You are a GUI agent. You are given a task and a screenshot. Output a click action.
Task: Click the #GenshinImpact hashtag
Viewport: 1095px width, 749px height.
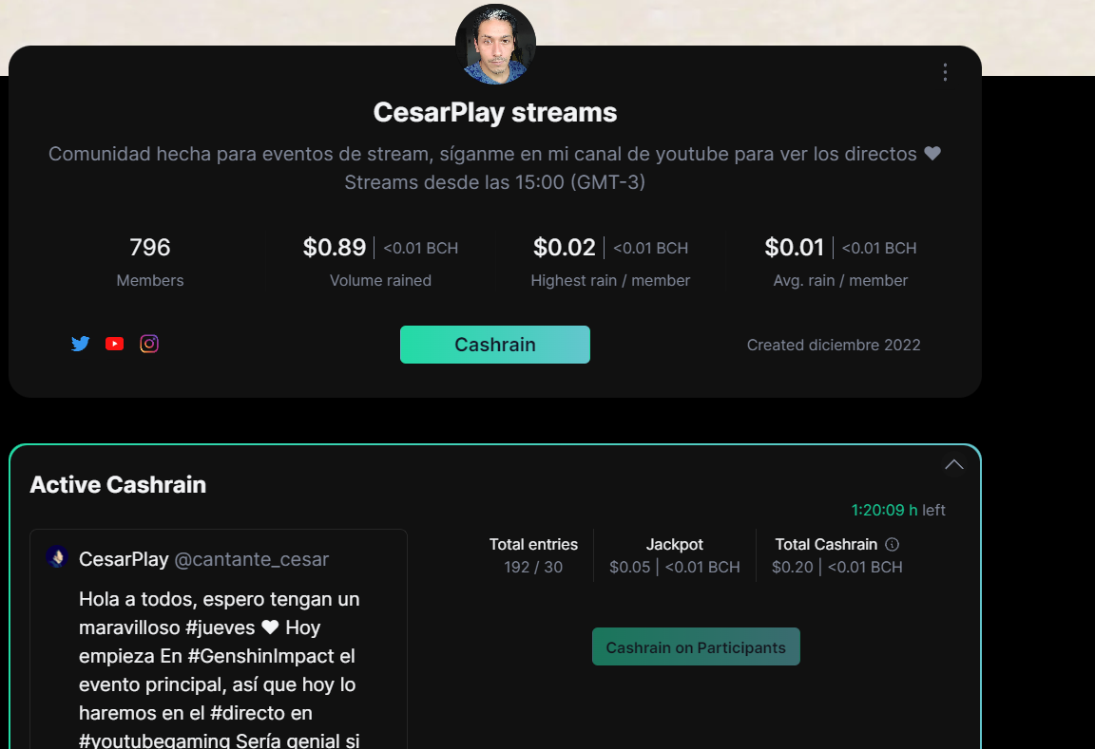coord(272,656)
